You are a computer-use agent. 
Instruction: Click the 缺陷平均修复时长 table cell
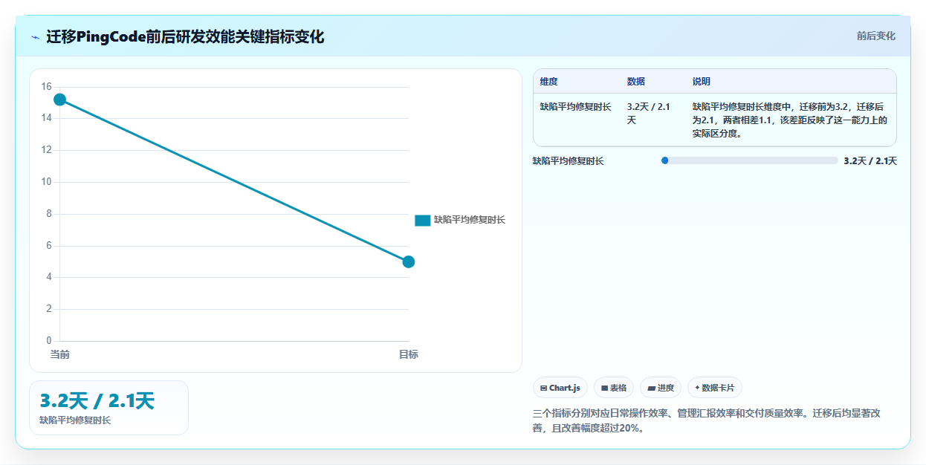point(576,107)
